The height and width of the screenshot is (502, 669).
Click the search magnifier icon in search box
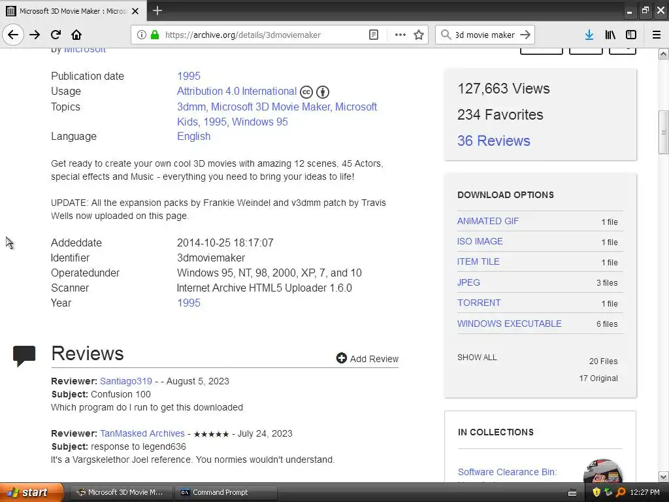[x=446, y=35]
